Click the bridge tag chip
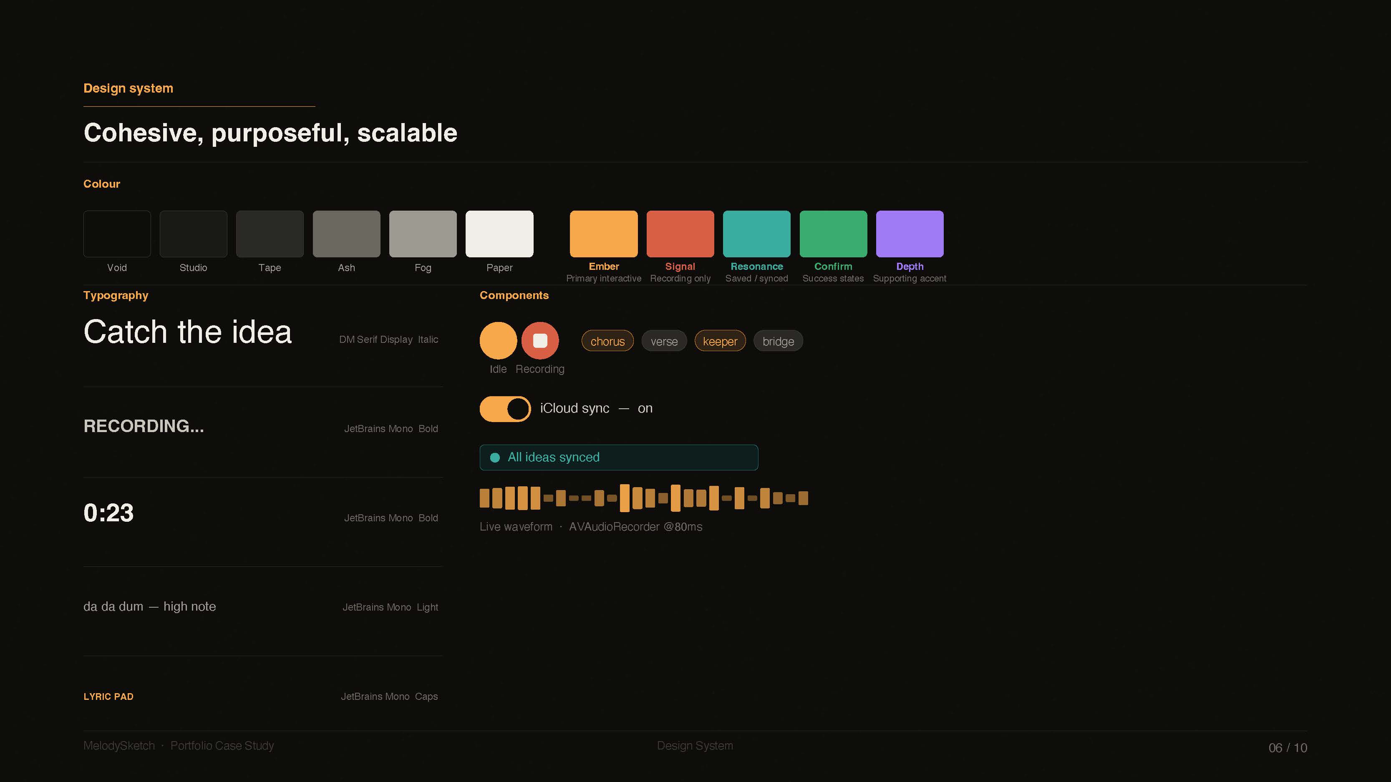1391x782 pixels. coord(778,341)
